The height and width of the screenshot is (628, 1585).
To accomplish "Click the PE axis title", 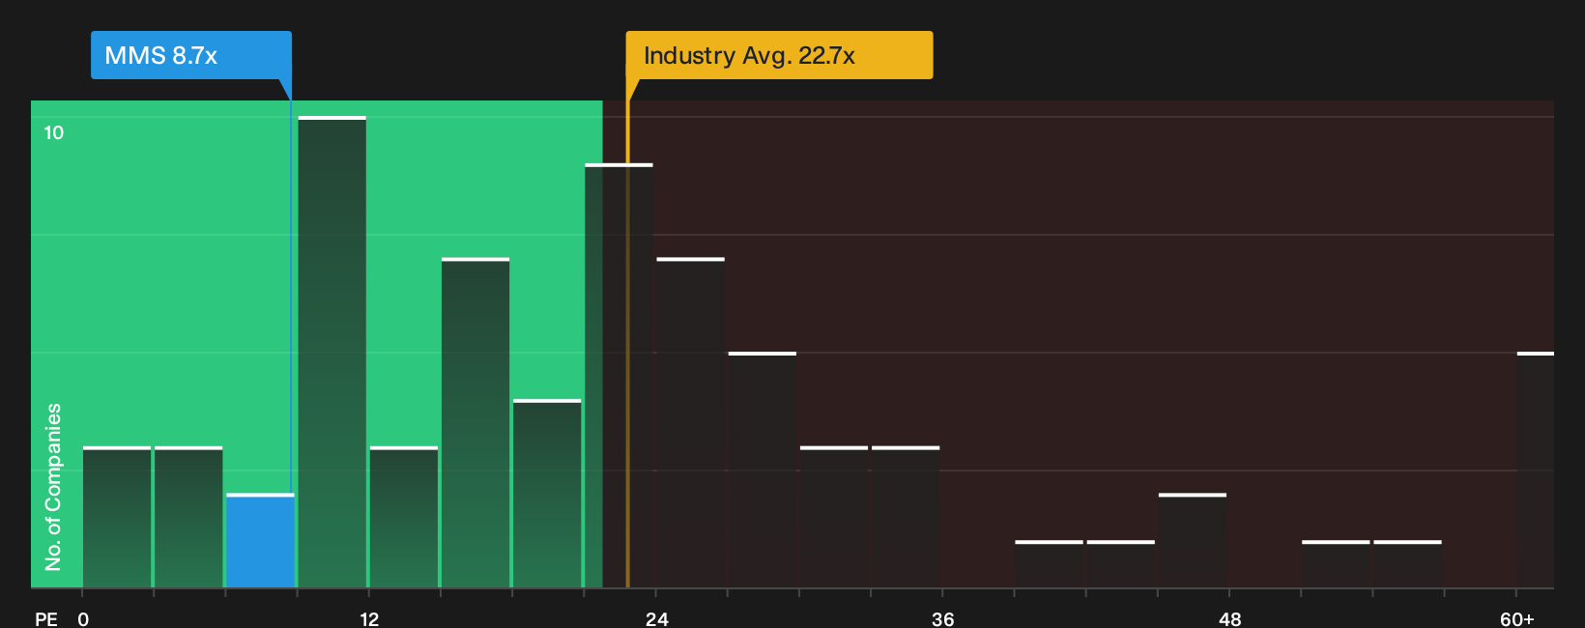I will [x=46, y=618].
